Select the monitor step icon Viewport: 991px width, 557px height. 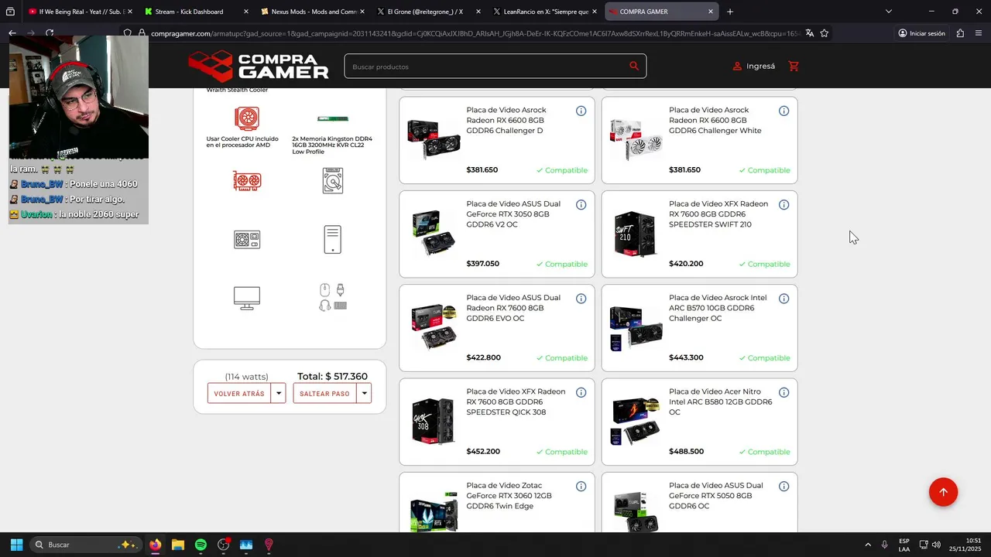coord(247,298)
